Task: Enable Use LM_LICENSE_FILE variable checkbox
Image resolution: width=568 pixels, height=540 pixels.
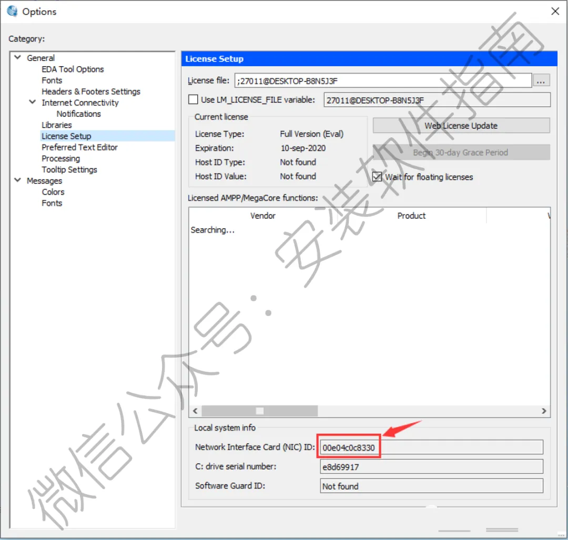Action: point(193,99)
